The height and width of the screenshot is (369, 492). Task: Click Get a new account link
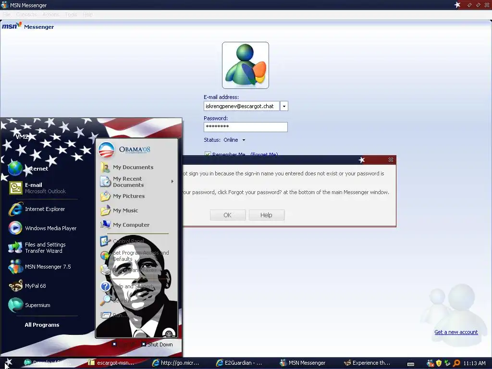coord(456,332)
